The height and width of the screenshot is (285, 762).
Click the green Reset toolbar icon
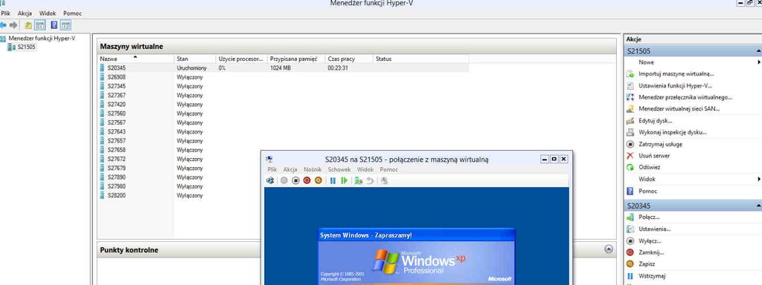tap(344, 180)
